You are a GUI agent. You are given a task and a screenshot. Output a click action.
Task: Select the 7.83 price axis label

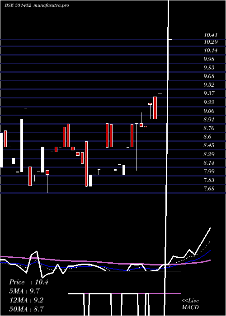pyautogui.click(x=209, y=180)
